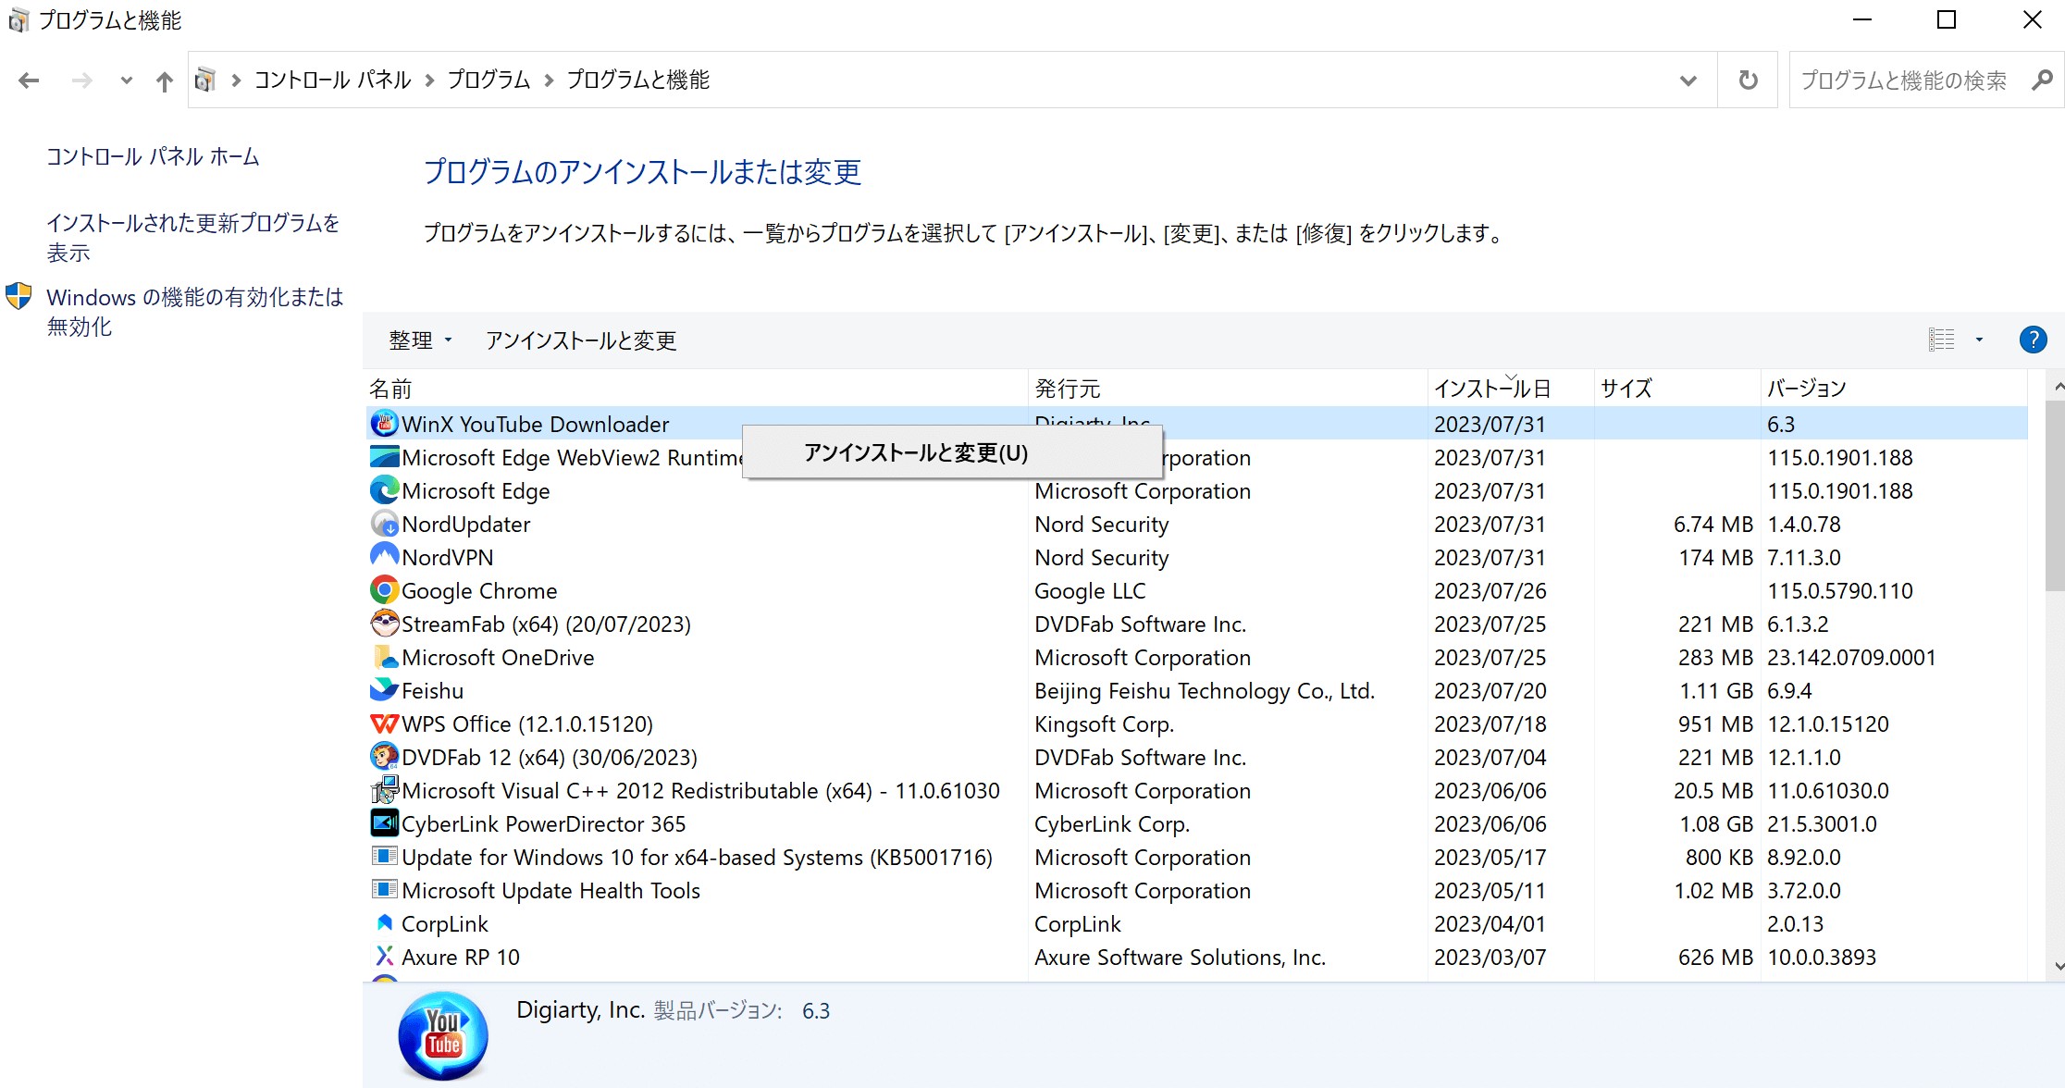2065x1088 pixels.
Task: Select the NordVPN program name
Action: [x=448, y=558]
